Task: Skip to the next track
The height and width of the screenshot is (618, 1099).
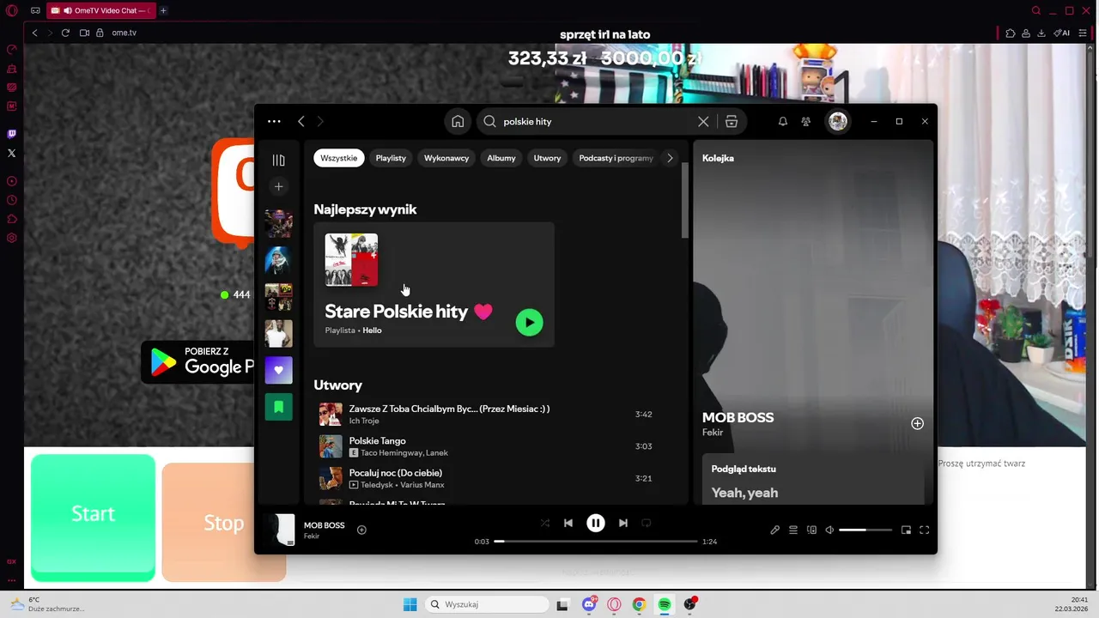Action: (x=623, y=523)
